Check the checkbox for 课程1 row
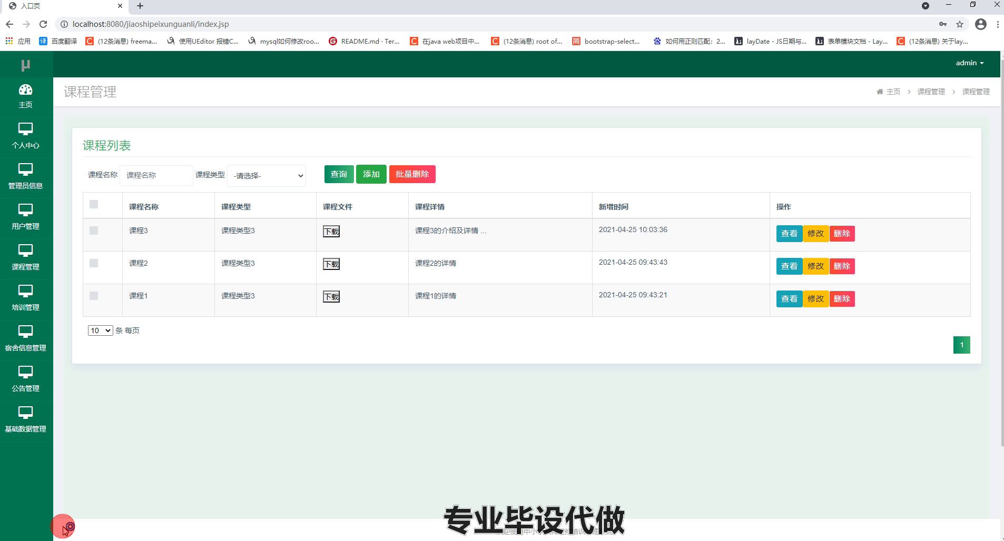 coord(94,296)
